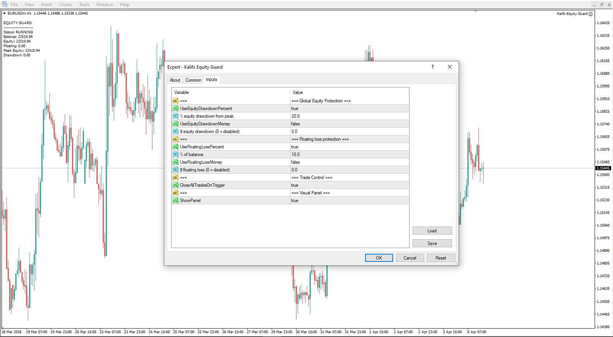Image resolution: width=613 pixels, height=337 pixels.
Task: Switch to the About tab
Action: pyautogui.click(x=175, y=80)
